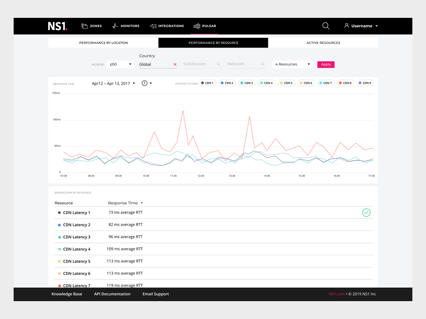
Task: Open the Integrations section
Action: pyautogui.click(x=167, y=26)
